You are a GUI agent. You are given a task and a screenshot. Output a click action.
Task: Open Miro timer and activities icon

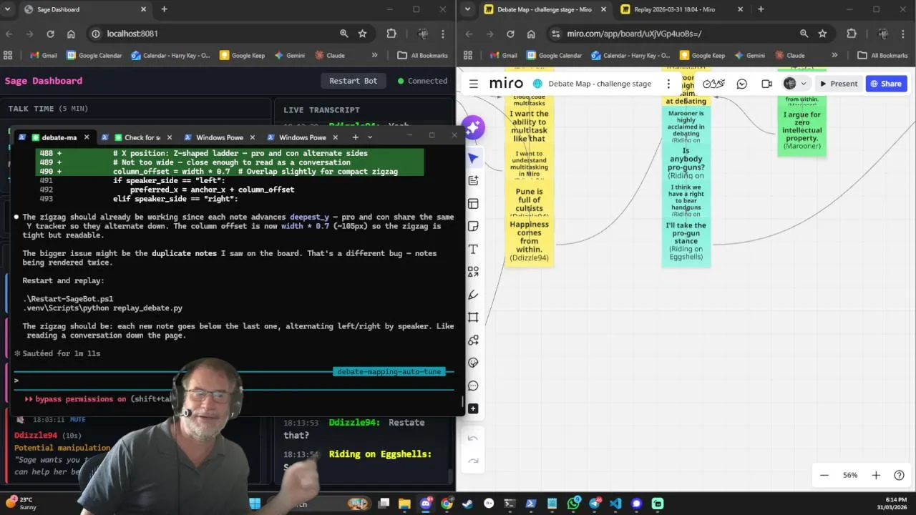(713, 84)
